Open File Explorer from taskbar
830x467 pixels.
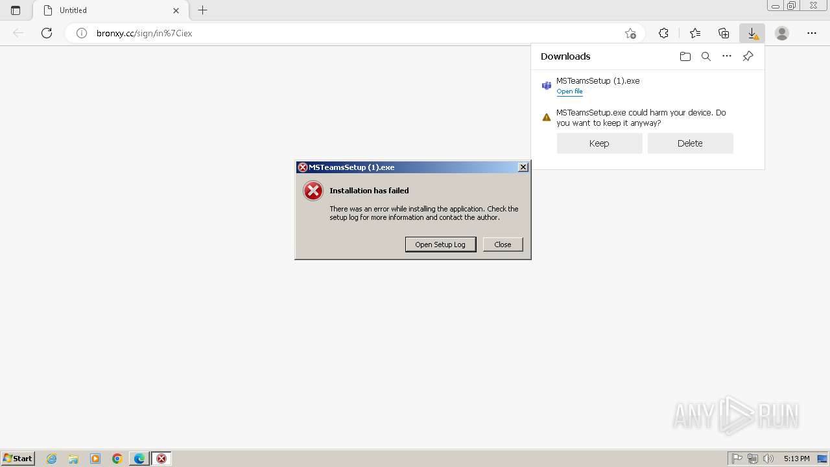click(73, 459)
